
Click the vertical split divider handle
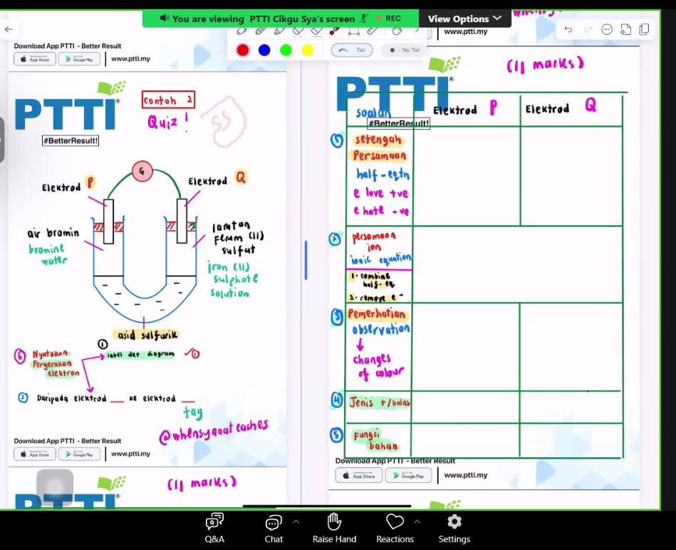coord(306,260)
